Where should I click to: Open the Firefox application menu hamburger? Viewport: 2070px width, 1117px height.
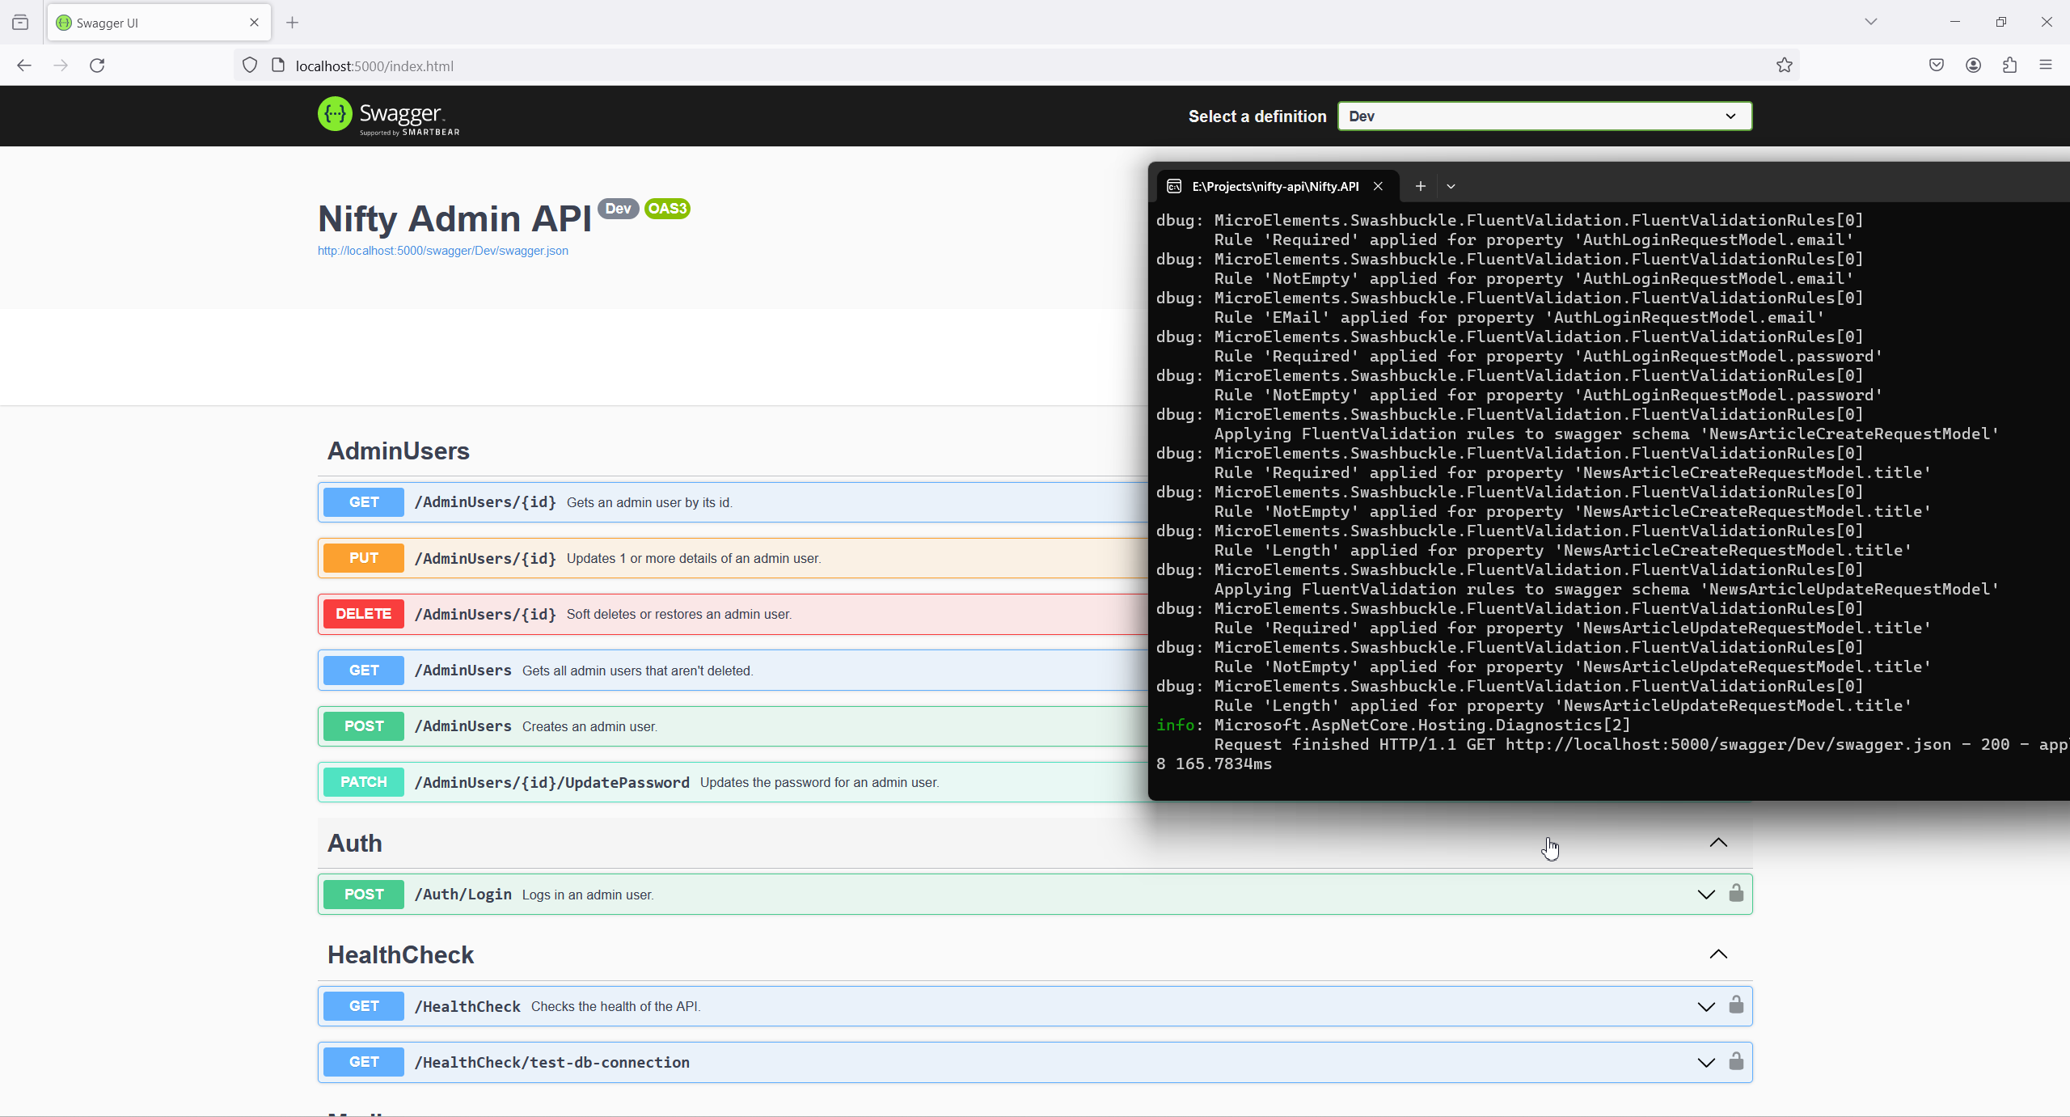[x=2046, y=66]
